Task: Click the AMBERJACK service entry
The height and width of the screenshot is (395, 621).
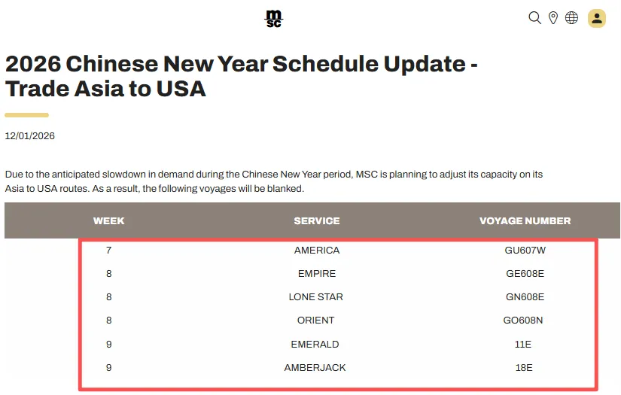Action: (316, 368)
